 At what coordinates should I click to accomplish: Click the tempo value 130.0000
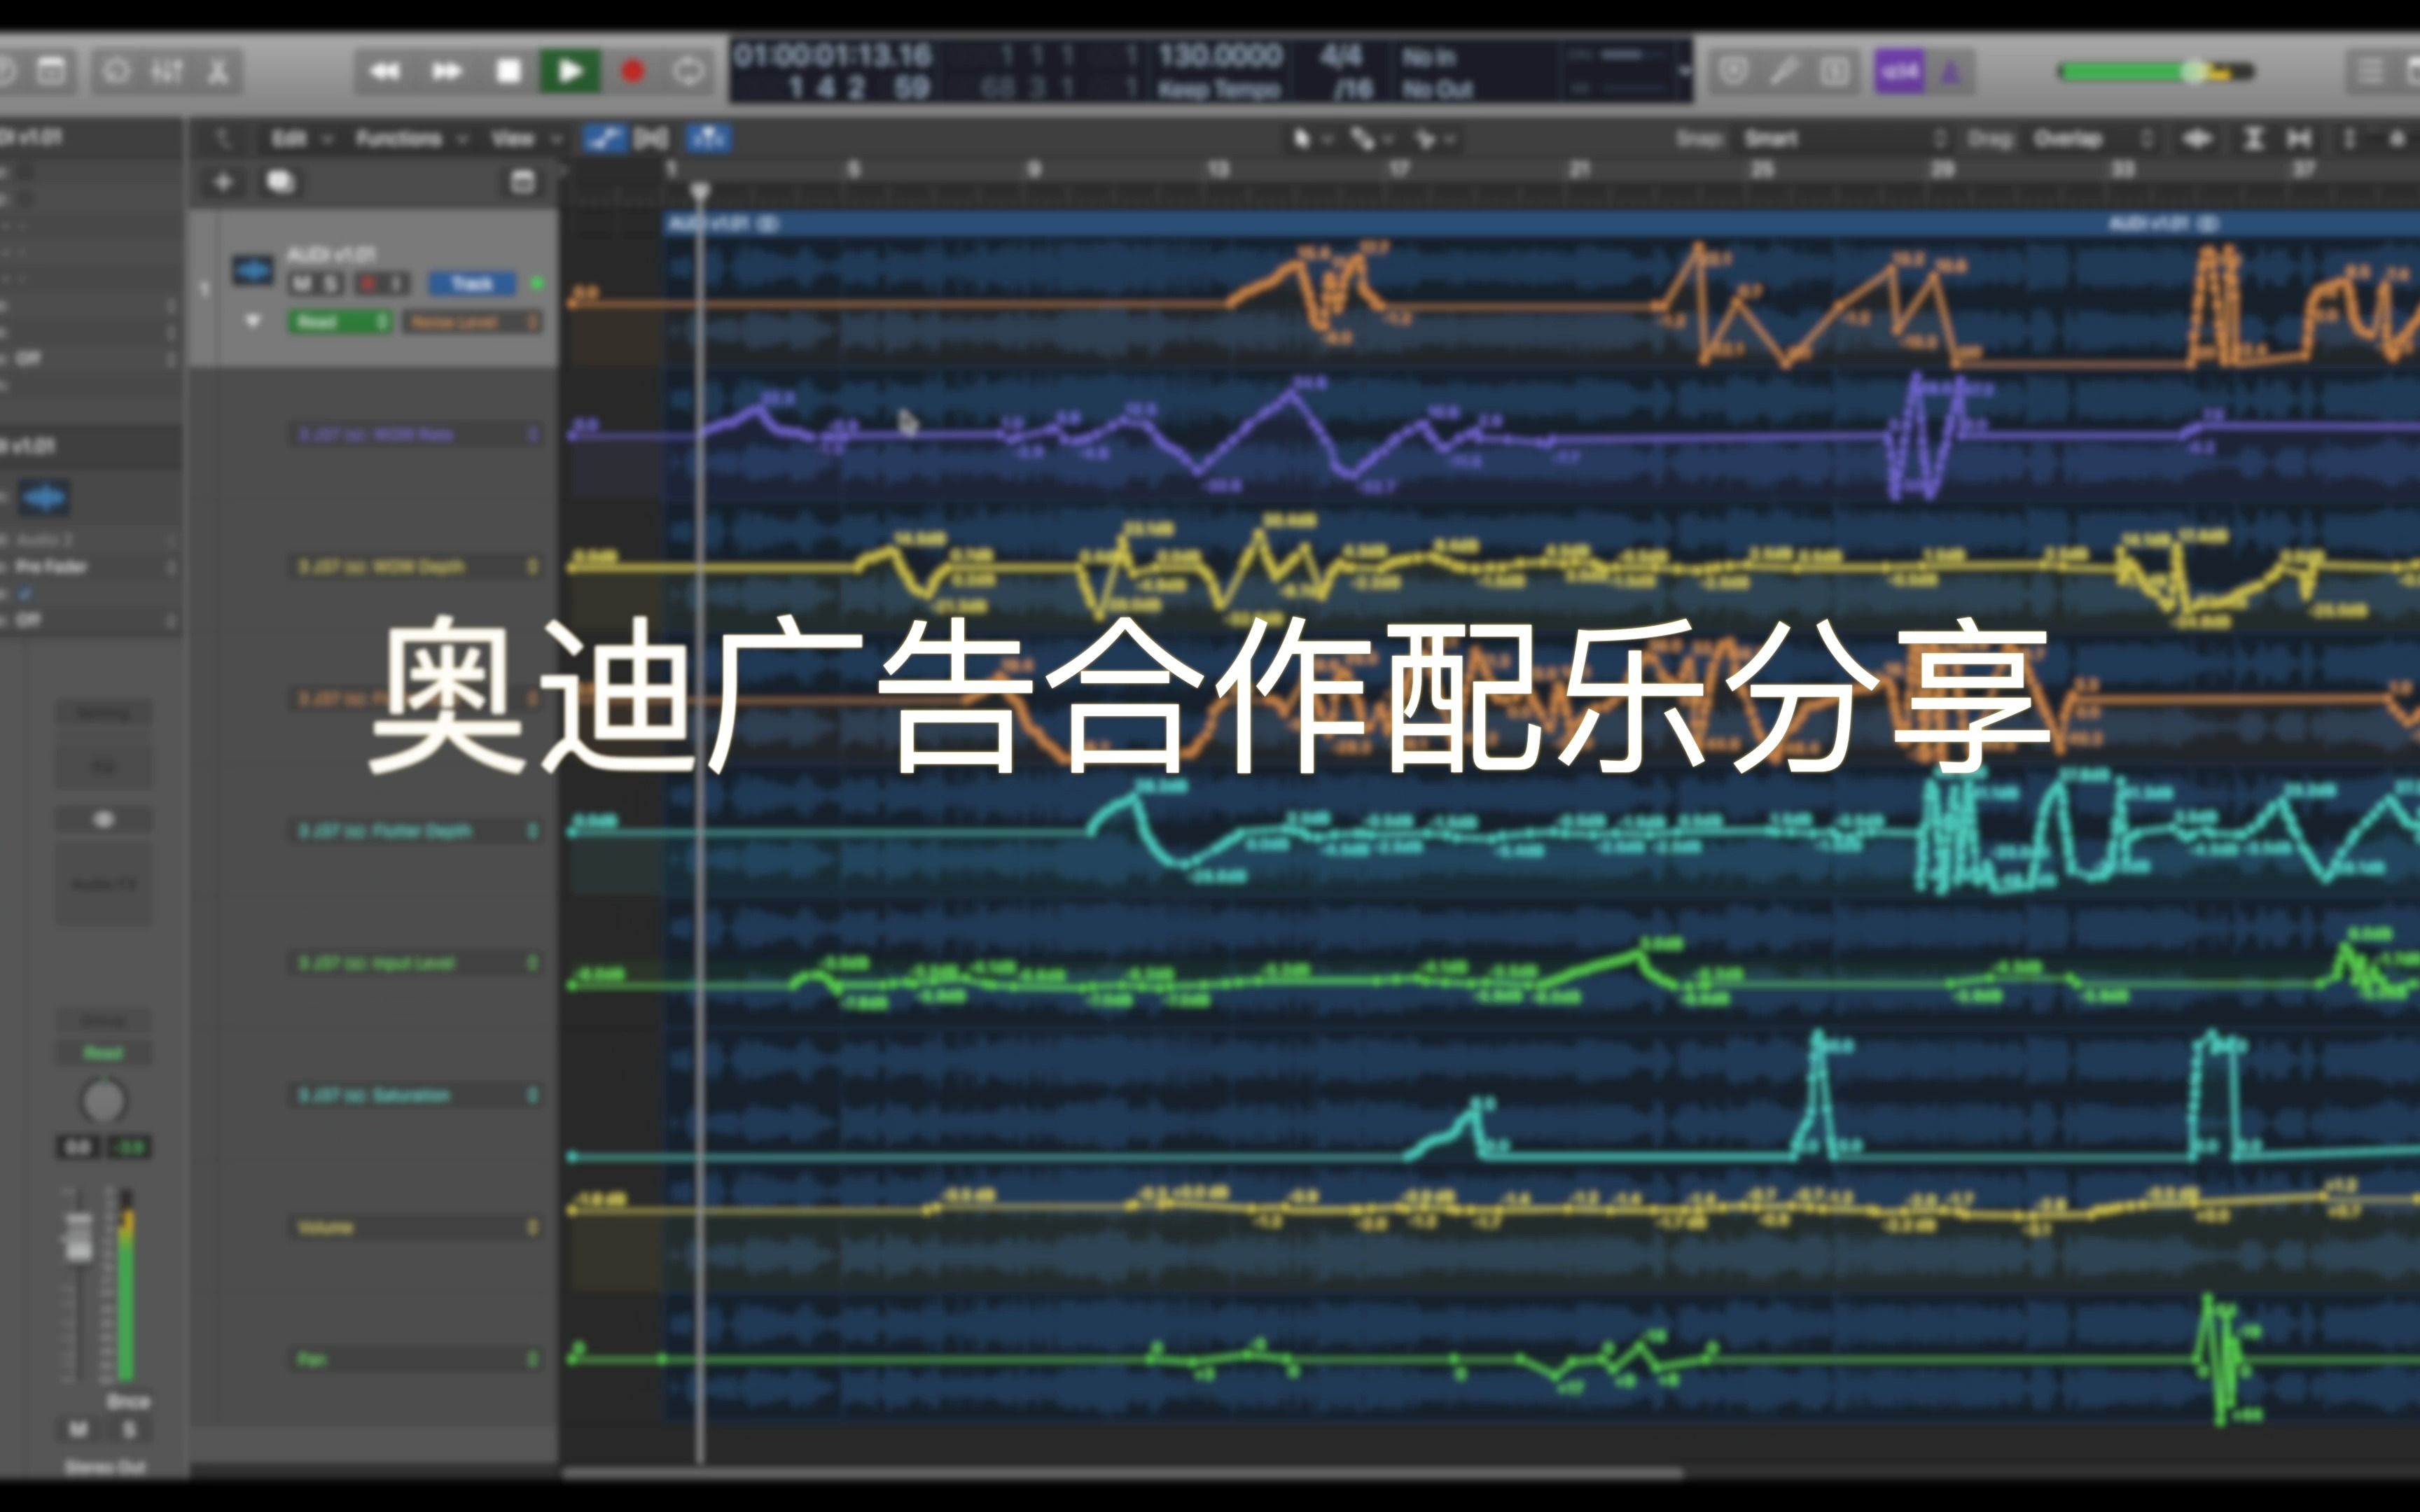click(x=1220, y=55)
